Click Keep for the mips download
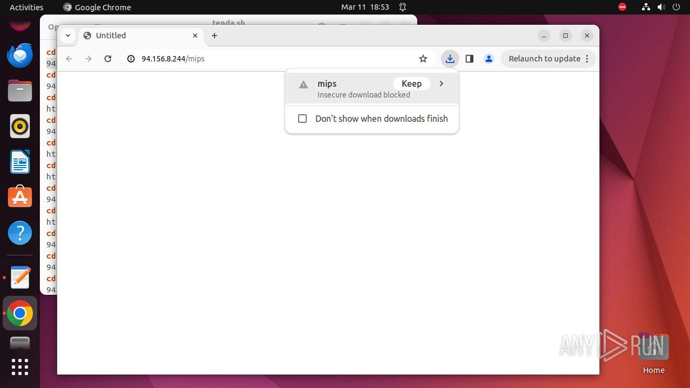This screenshot has height=388, width=690. (x=411, y=84)
